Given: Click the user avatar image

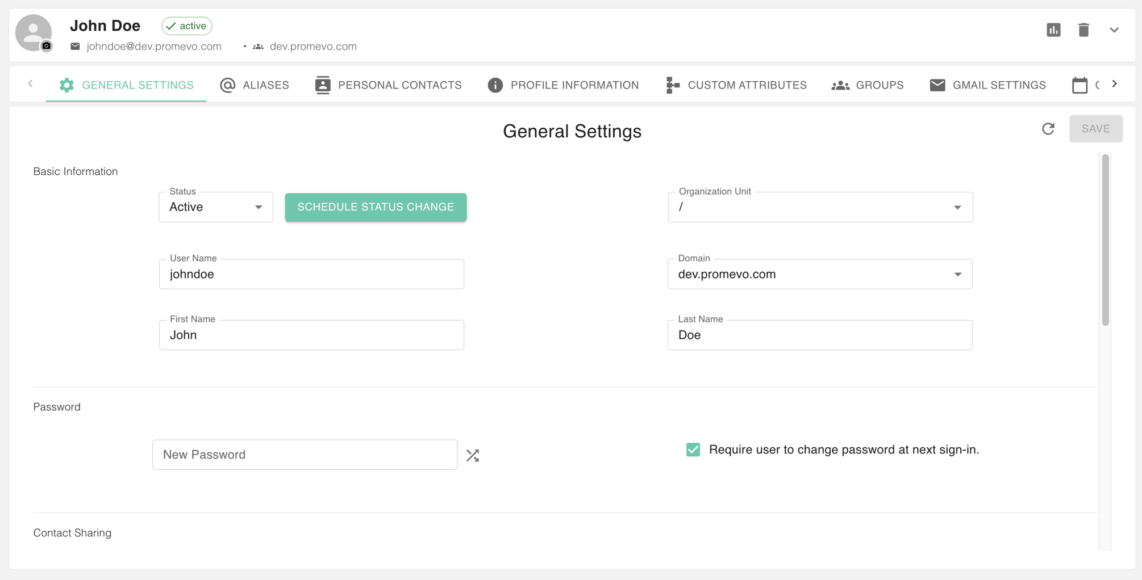Looking at the screenshot, I should [x=34, y=32].
